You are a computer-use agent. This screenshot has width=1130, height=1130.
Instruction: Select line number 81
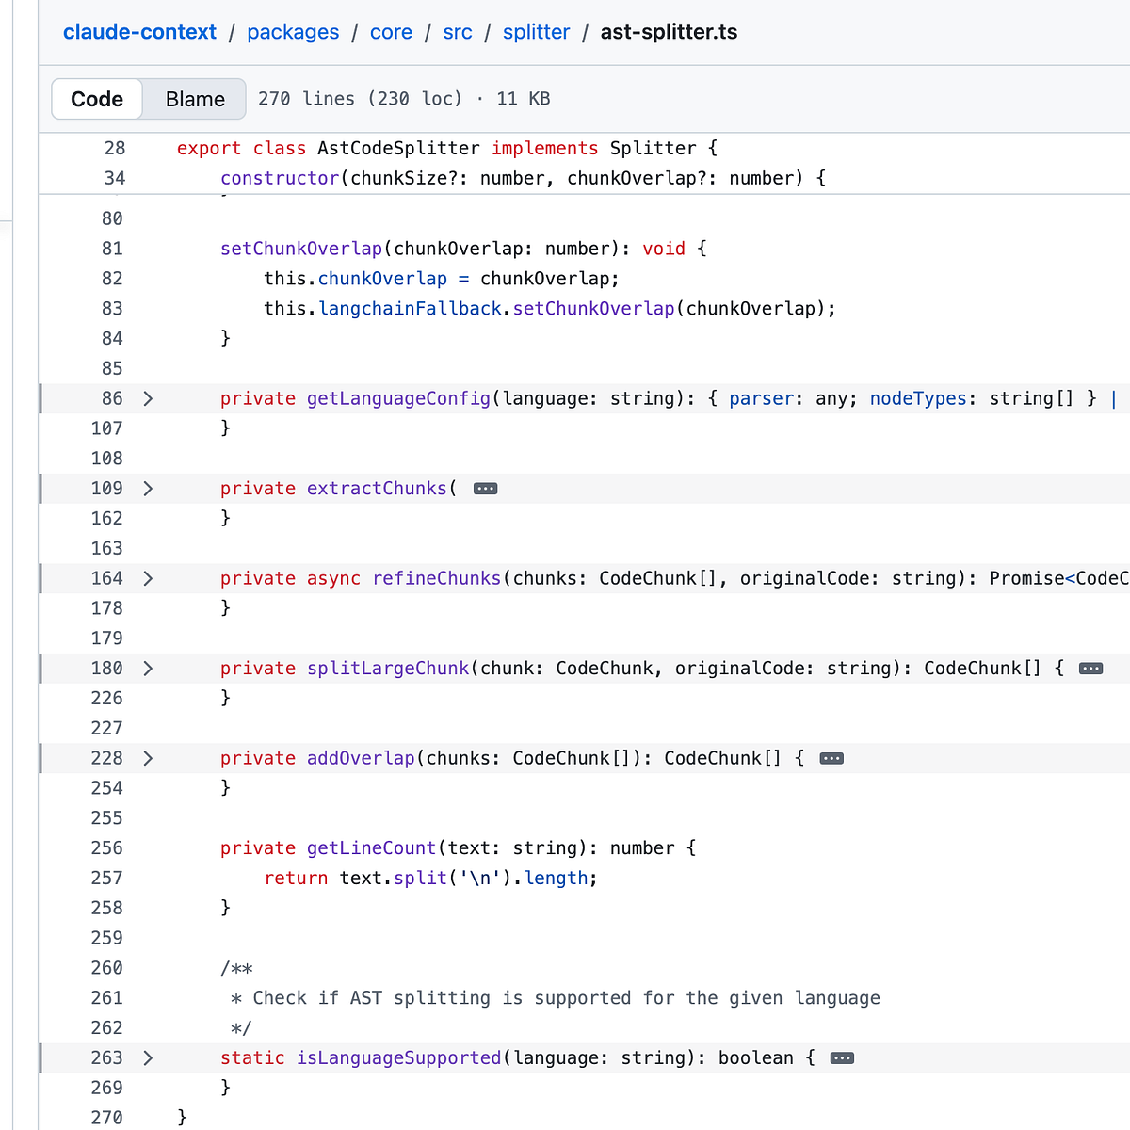pyautogui.click(x=112, y=249)
